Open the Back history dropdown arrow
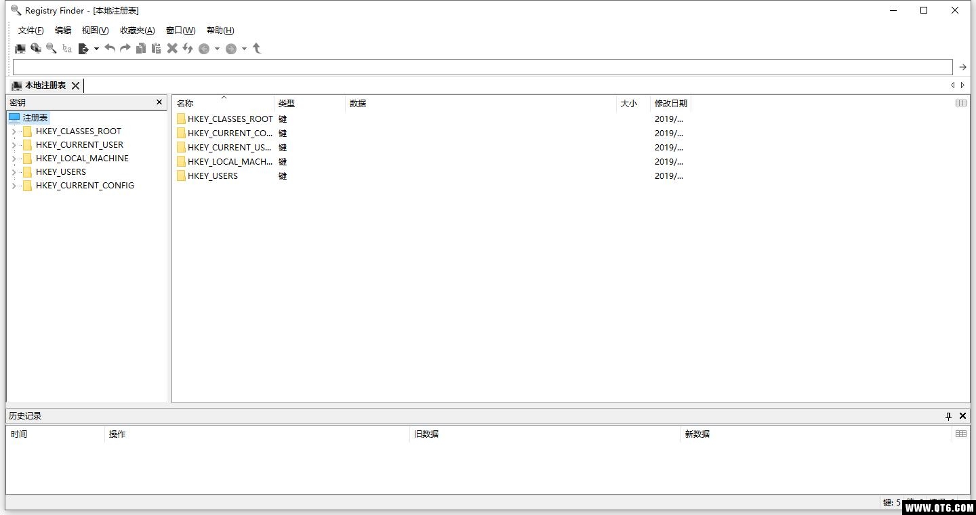Screen dimensions: 976x515 [x=217, y=49]
